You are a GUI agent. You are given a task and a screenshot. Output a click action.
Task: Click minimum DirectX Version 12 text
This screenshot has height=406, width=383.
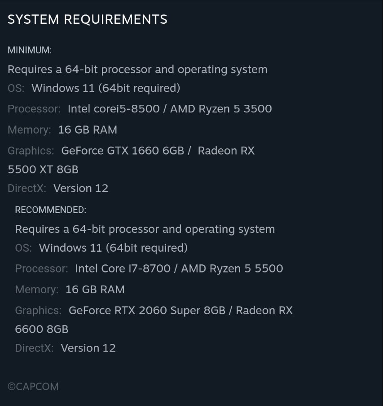pyautogui.click(x=81, y=188)
